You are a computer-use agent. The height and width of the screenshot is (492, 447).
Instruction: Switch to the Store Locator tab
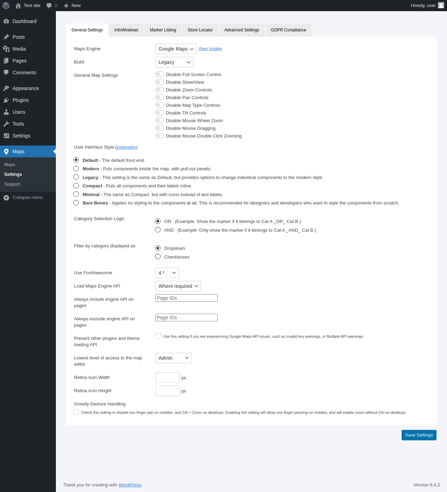pos(200,30)
